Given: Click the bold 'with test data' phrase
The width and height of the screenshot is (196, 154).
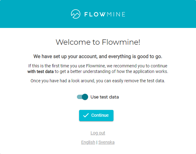Looking at the screenshot, I should [x=41, y=71].
